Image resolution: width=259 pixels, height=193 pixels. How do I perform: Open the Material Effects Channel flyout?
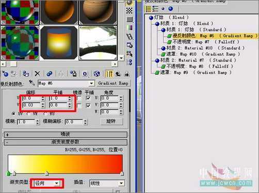pos(86,74)
